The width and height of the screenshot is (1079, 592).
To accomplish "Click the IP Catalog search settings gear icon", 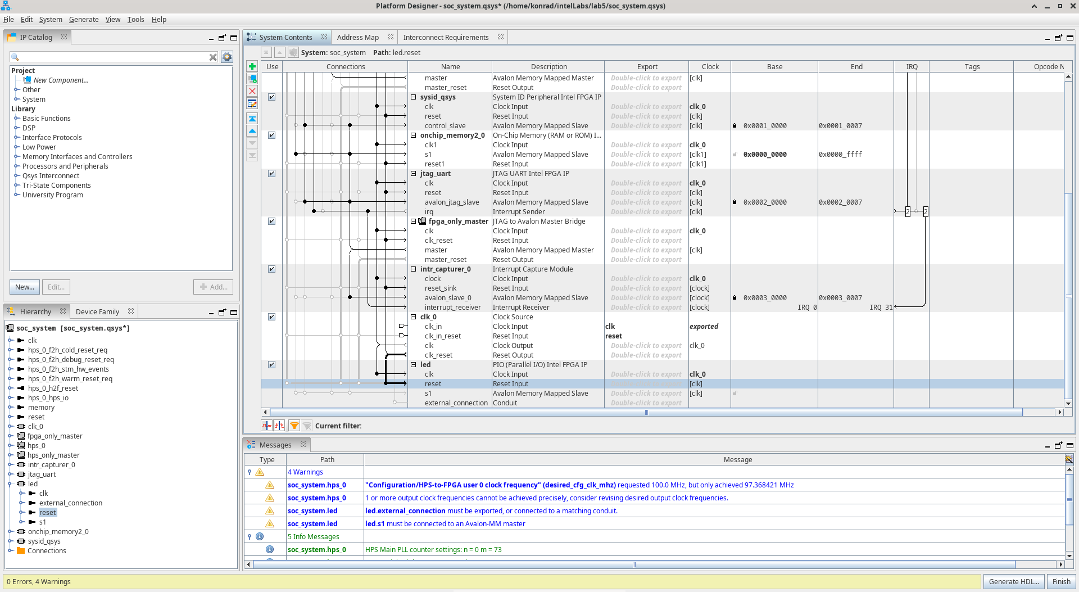I will pyautogui.click(x=227, y=57).
